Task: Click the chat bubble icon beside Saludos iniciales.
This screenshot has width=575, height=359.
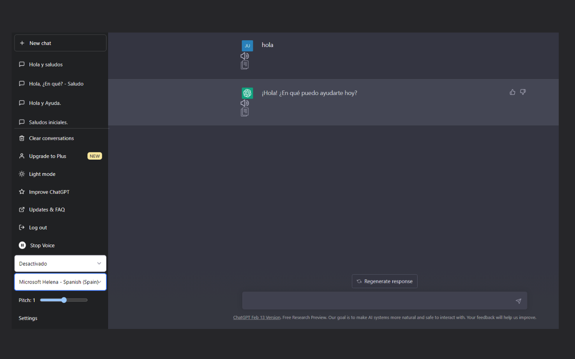Action: pos(22,122)
